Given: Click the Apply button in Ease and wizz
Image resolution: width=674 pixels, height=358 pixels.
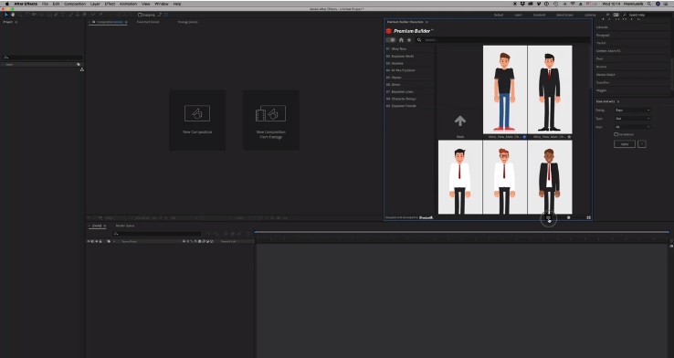Looking at the screenshot, I should pos(625,144).
